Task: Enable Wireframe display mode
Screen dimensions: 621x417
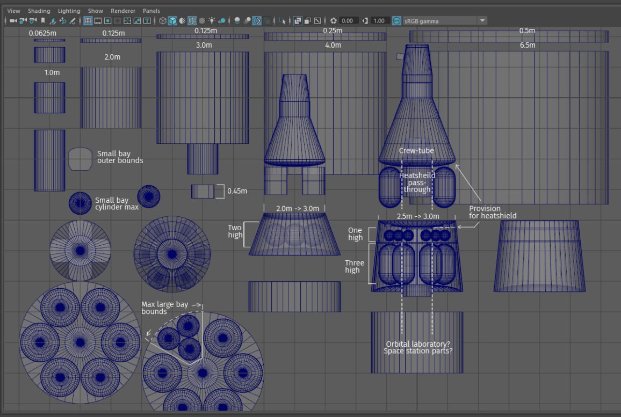Action: (163, 20)
